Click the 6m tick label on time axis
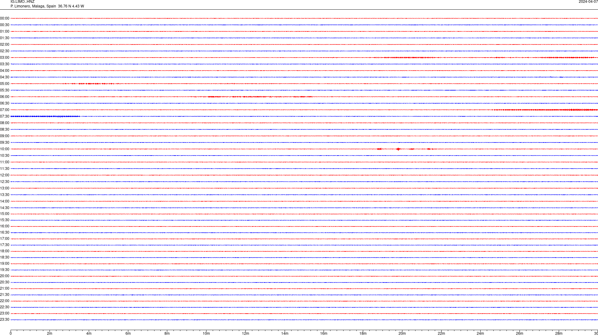 pyautogui.click(x=128, y=334)
